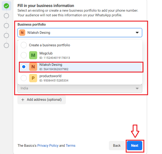This screenshot has width=162, height=154.
Task: Open the India country dropdown
Action: click(80, 88)
